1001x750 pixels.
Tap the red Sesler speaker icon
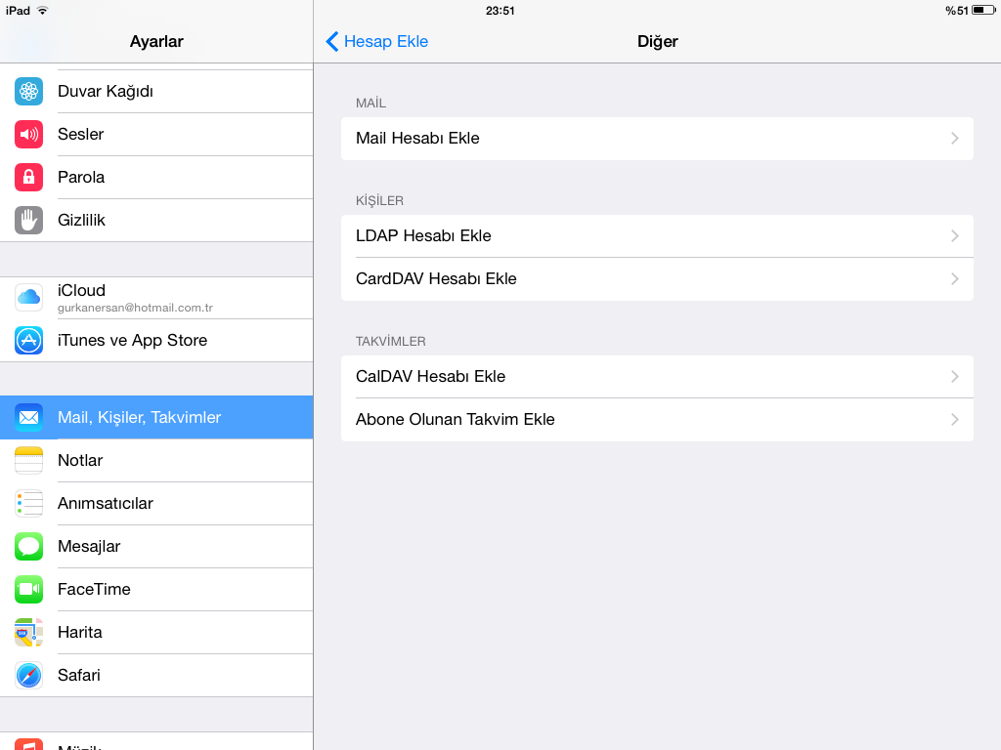28,134
